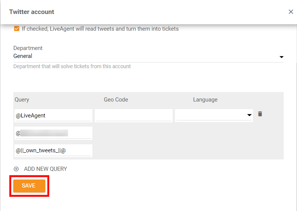Click the Language column header

[x=205, y=100]
